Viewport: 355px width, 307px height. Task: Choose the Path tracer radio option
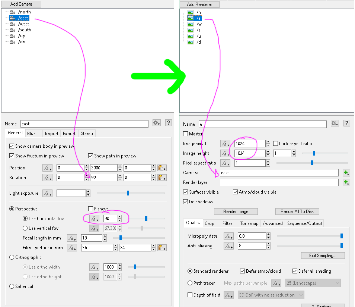pos(190,283)
